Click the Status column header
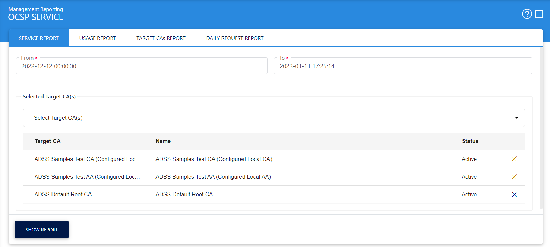Screen dimensions: 550x247 pos(470,141)
